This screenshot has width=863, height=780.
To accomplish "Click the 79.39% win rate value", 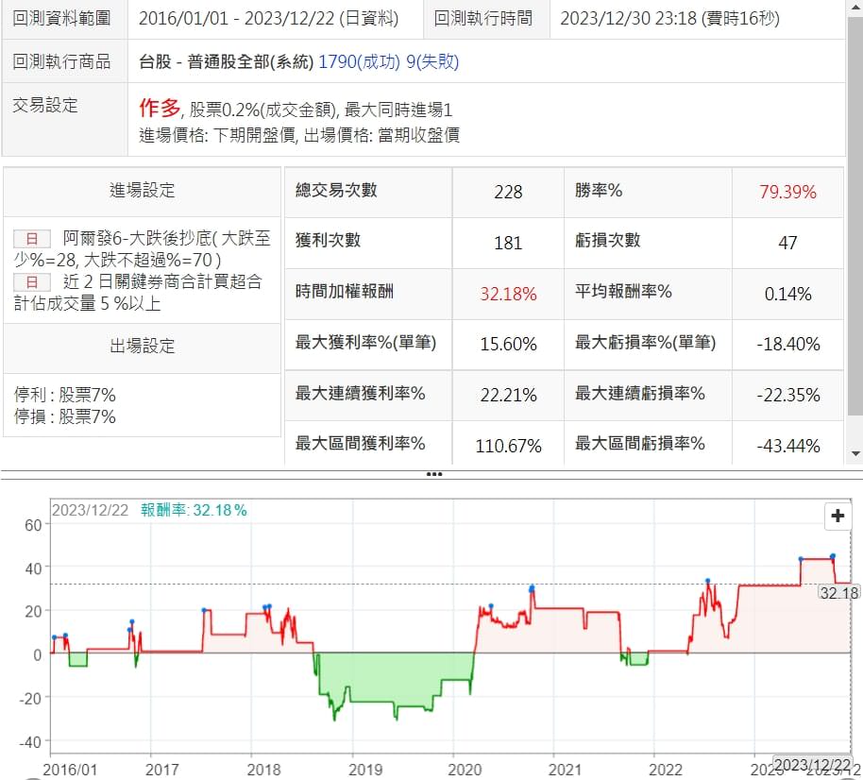I will tap(787, 192).
